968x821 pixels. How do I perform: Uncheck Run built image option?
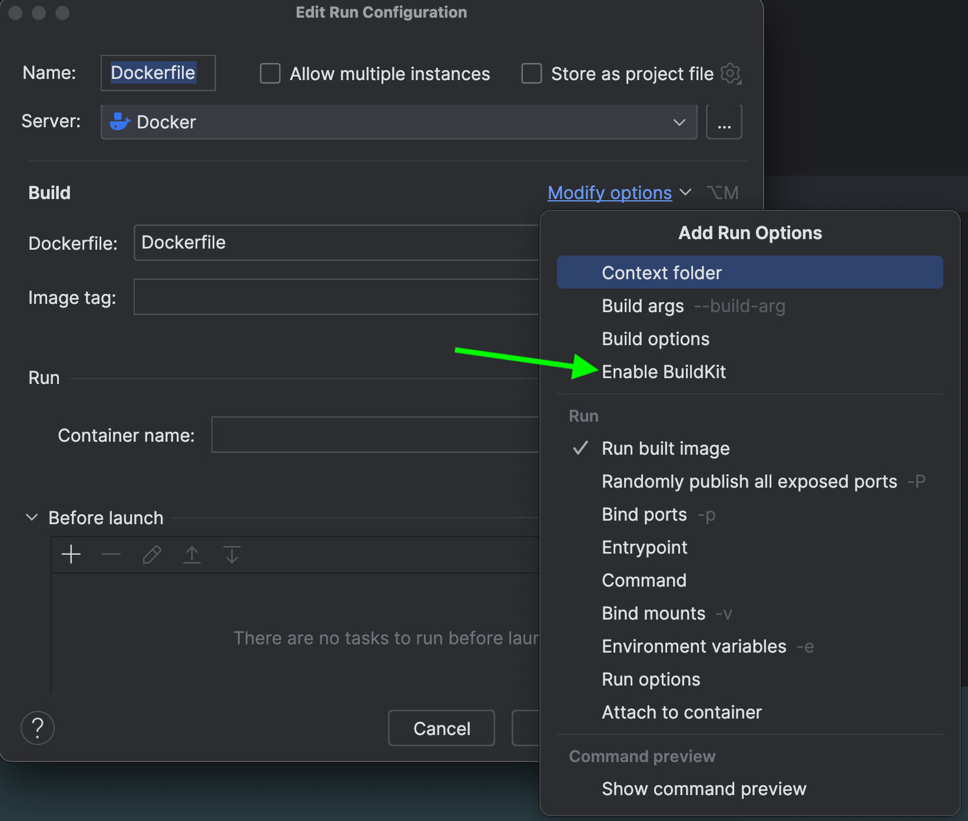point(665,449)
